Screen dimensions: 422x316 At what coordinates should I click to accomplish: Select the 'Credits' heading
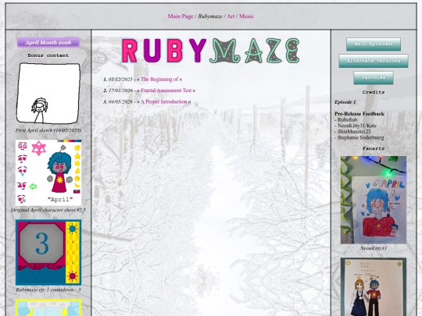tap(374, 92)
